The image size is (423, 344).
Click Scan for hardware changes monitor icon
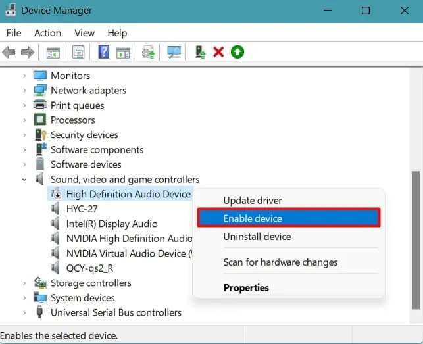pos(174,52)
